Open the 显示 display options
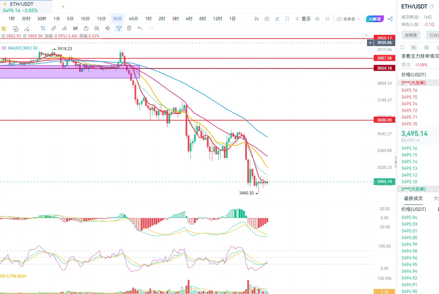This screenshot has height=294, width=439. (303, 19)
